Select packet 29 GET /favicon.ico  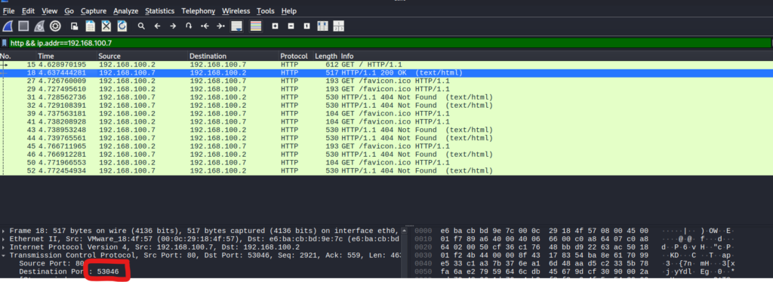tap(386, 89)
